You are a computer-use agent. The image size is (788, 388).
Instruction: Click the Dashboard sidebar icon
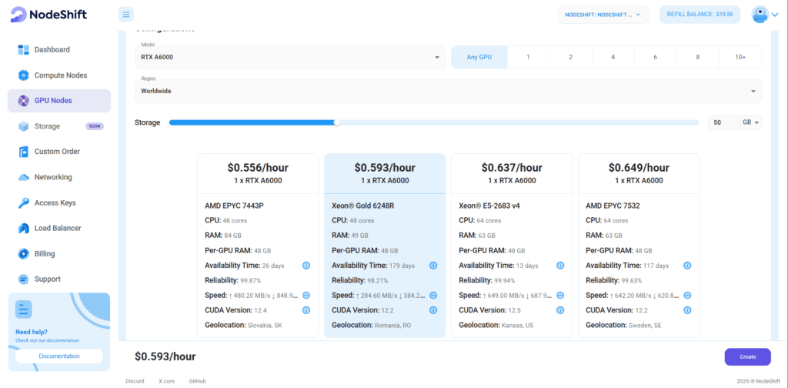[x=24, y=50]
